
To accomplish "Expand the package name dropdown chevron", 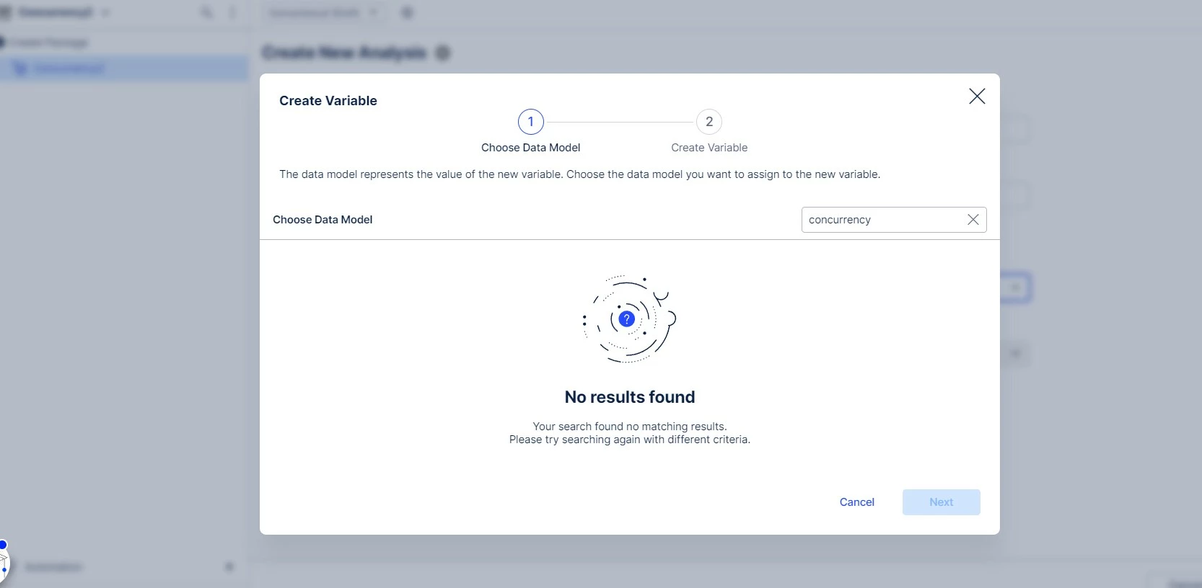I will [105, 13].
